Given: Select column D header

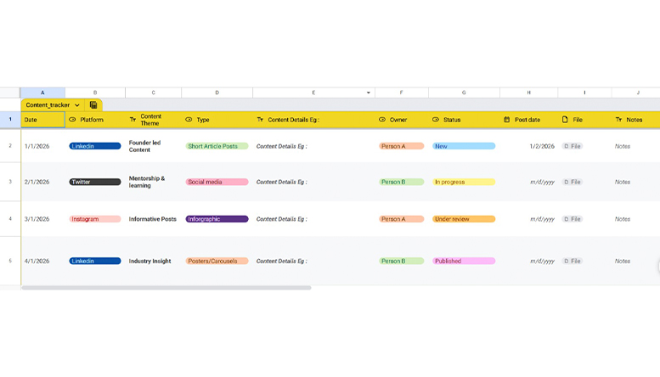Looking at the screenshot, I should (217, 93).
